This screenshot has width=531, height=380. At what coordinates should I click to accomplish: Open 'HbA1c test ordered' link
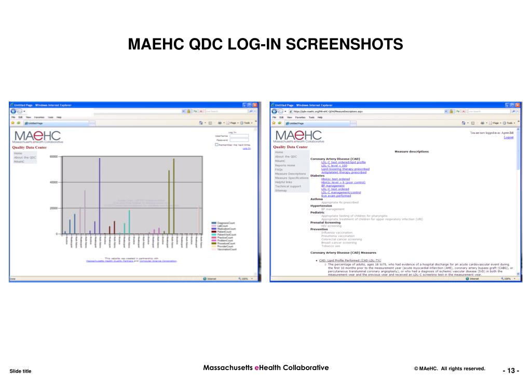coord(335,179)
